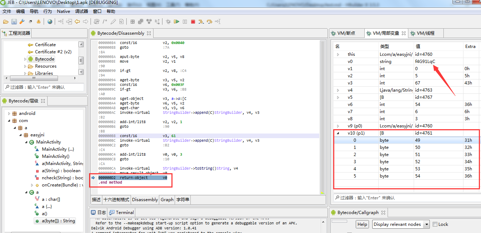Click the Step Over debugger icon
Image resolution: width=481 pixels, height=233 pixels.
pyautogui.click(x=210, y=22)
